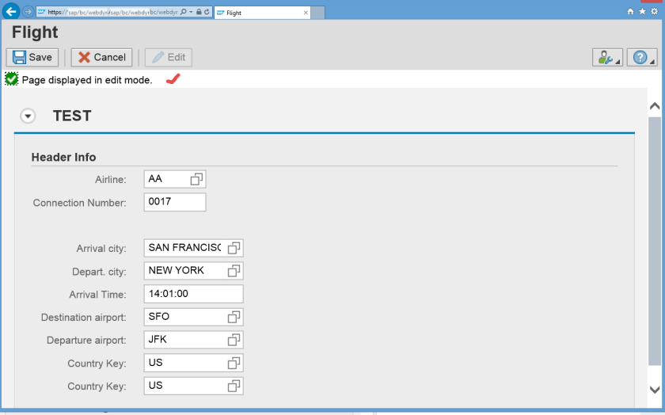Open value help for Depart. city
Viewport: 665px width, 415px height.
pyautogui.click(x=234, y=271)
